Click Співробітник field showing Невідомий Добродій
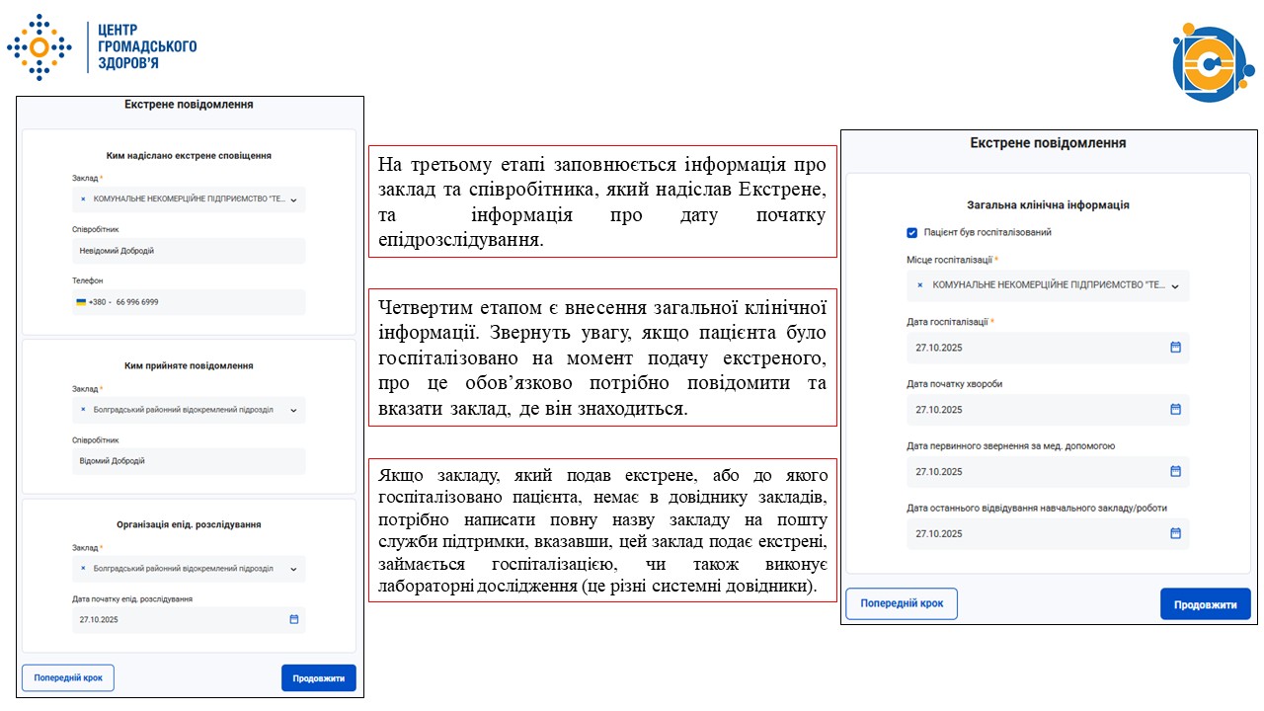 click(x=188, y=251)
